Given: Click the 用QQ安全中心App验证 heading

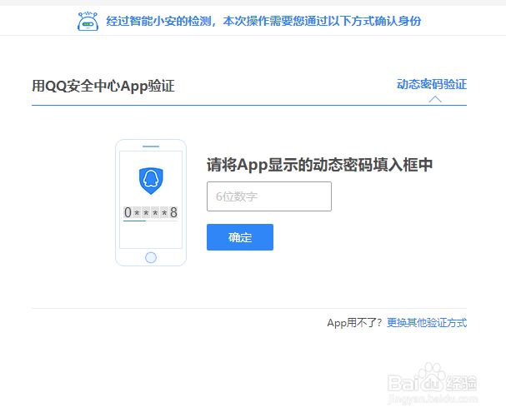Looking at the screenshot, I should (x=103, y=86).
